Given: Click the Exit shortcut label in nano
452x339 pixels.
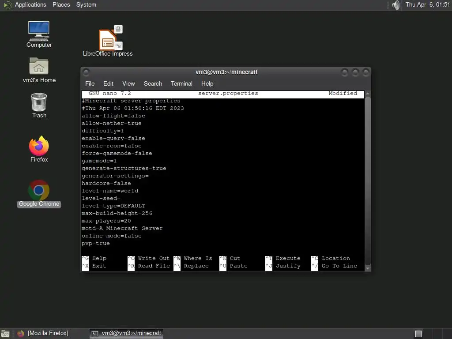Looking at the screenshot, I should coord(99,266).
